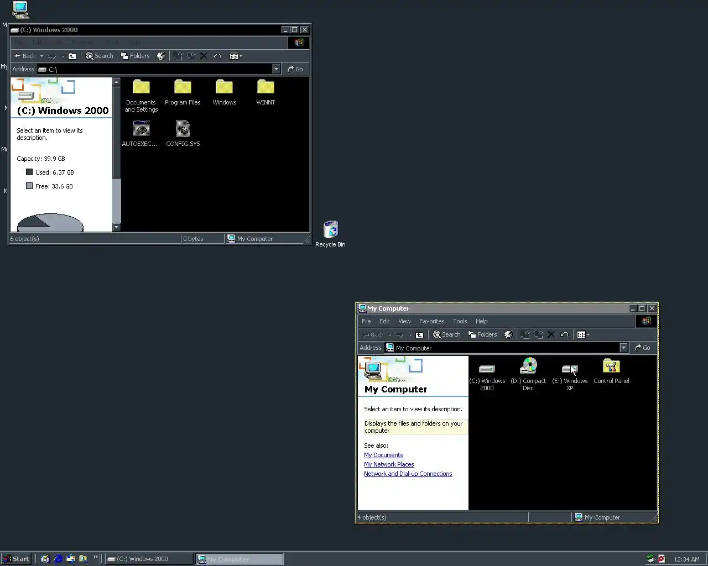Open Network and Dial-up Connections link

[x=408, y=474]
